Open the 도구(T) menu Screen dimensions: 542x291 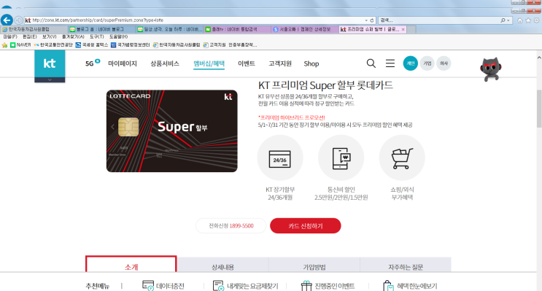[97, 36]
